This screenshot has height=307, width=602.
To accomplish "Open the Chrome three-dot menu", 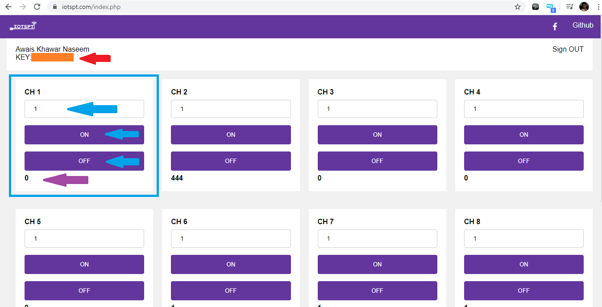I will pos(598,7).
